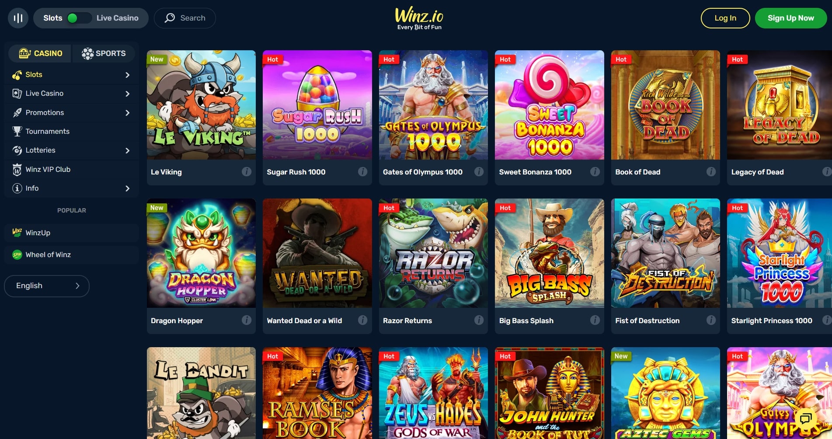Show info icon for Razor Returns
Image resolution: width=832 pixels, height=439 pixels.
tap(479, 320)
